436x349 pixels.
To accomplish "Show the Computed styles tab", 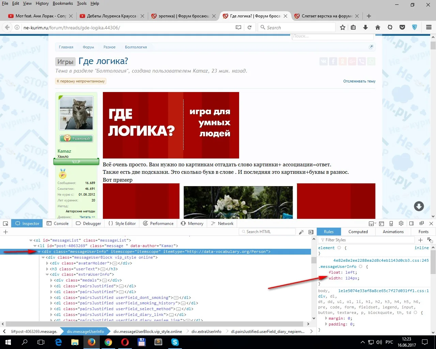I will pyautogui.click(x=358, y=232).
